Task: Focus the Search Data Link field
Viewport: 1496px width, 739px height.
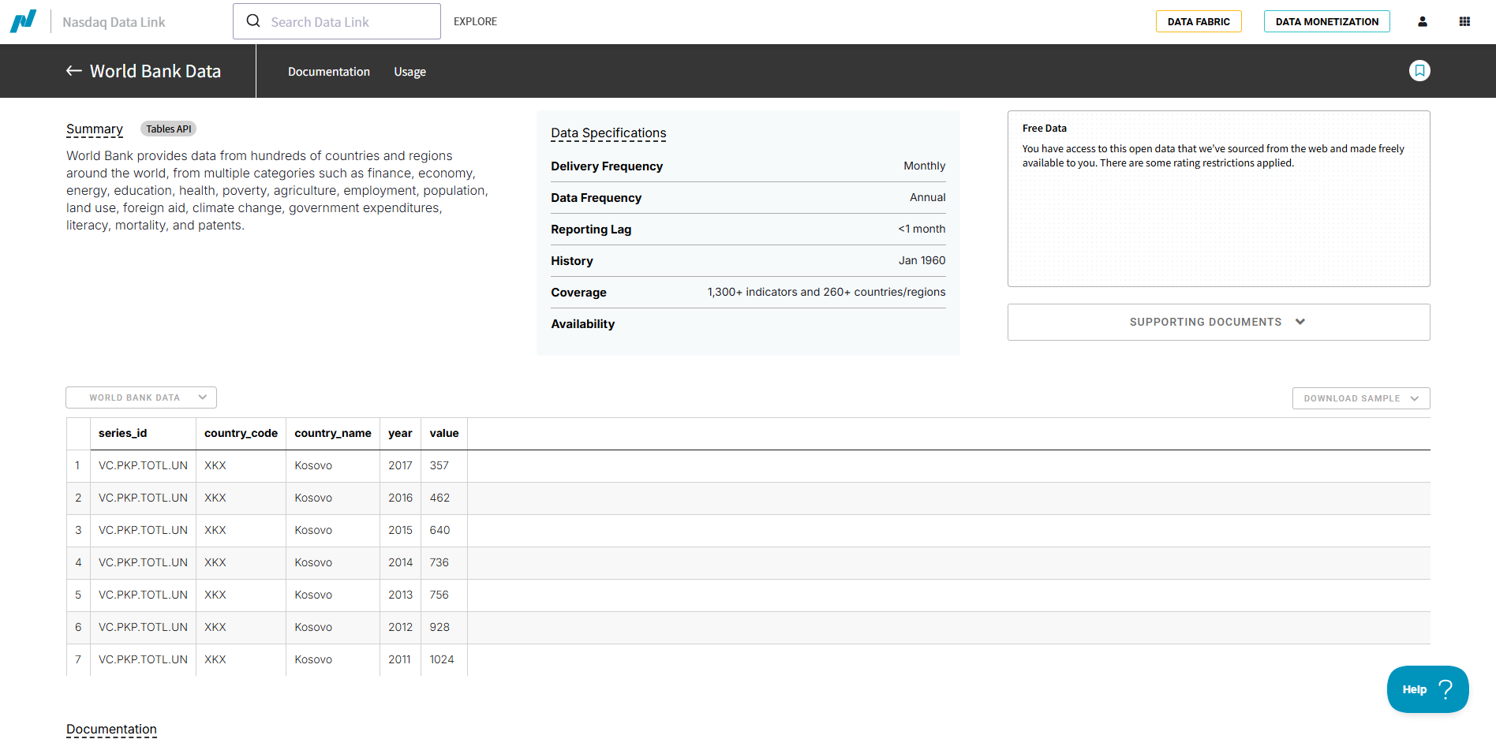Action: pos(337,21)
